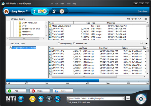Click the Data Track Layout panel title

coord(18,44)
